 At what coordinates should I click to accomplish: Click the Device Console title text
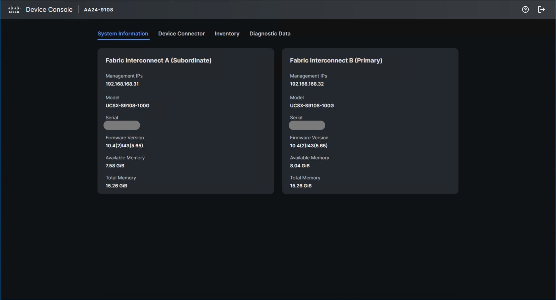click(x=49, y=10)
